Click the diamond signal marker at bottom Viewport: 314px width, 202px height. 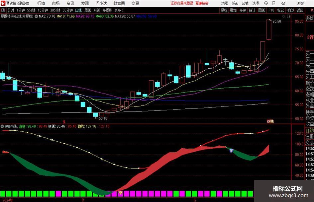(x=120, y=193)
